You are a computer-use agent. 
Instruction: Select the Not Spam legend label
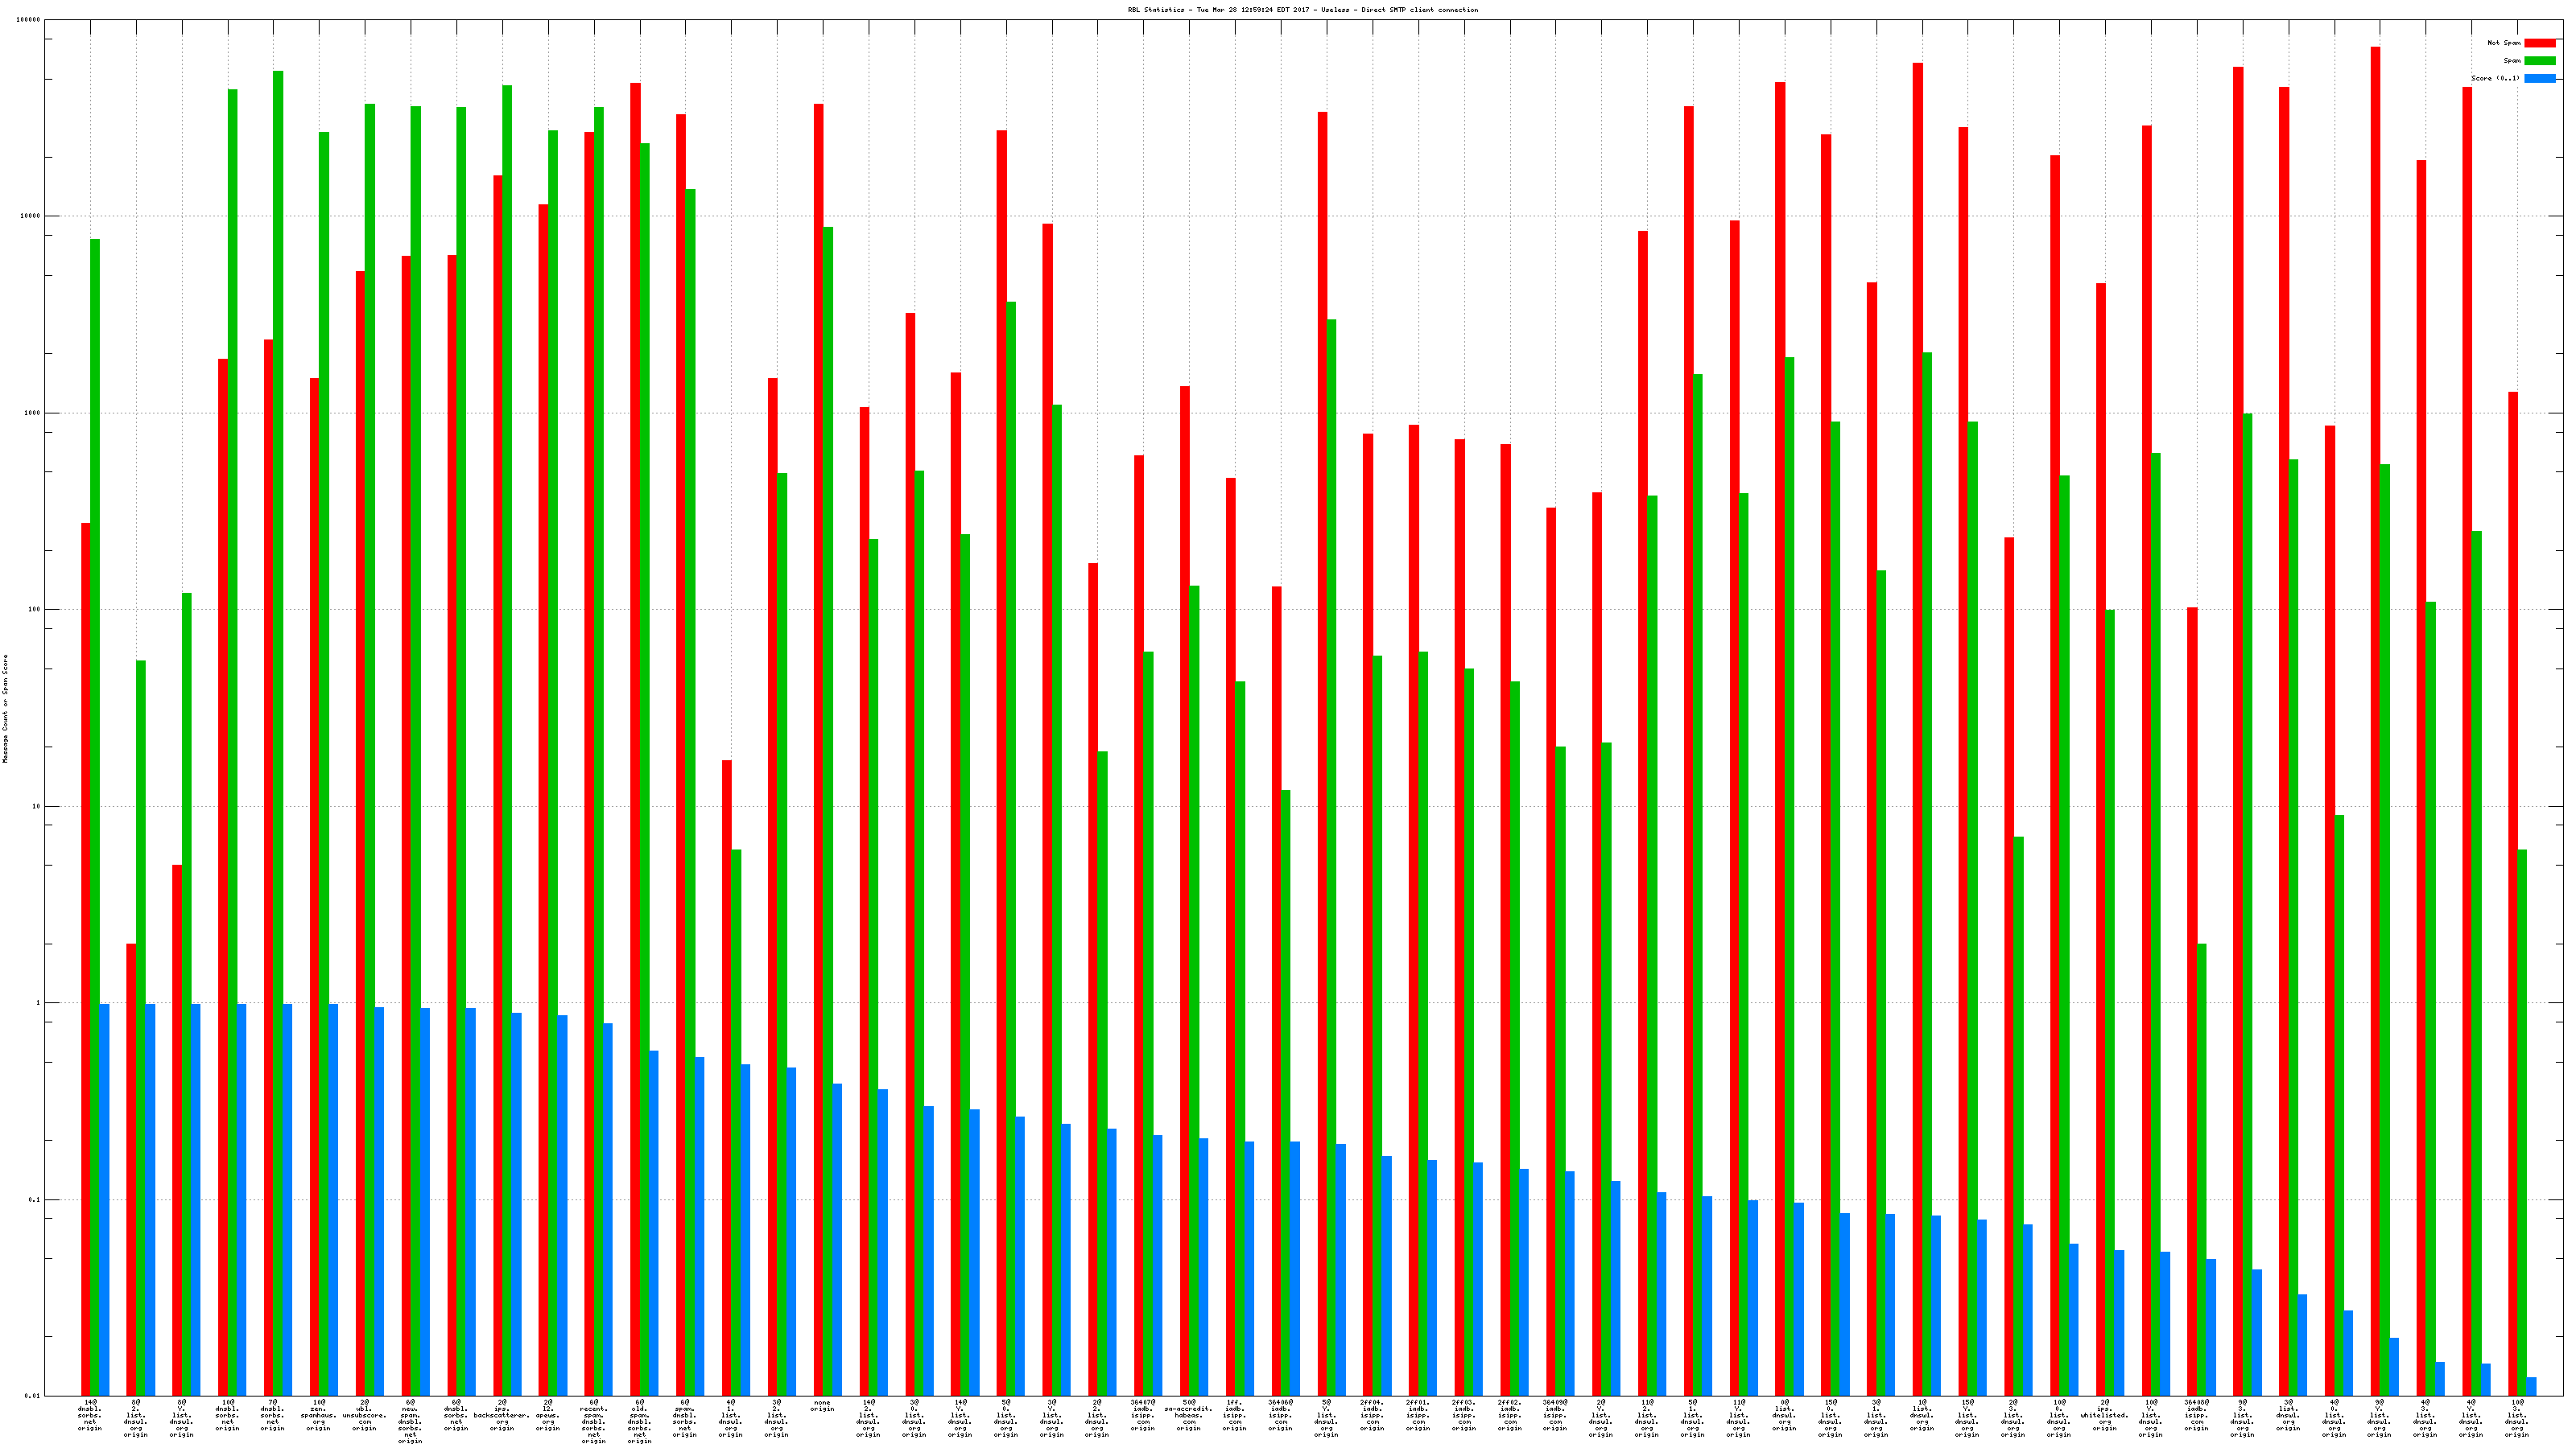[2504, 43]
